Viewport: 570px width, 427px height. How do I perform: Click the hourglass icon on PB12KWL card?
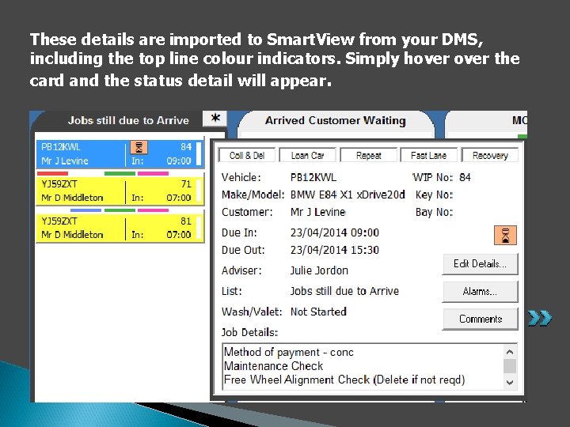(x=139, y=147)
